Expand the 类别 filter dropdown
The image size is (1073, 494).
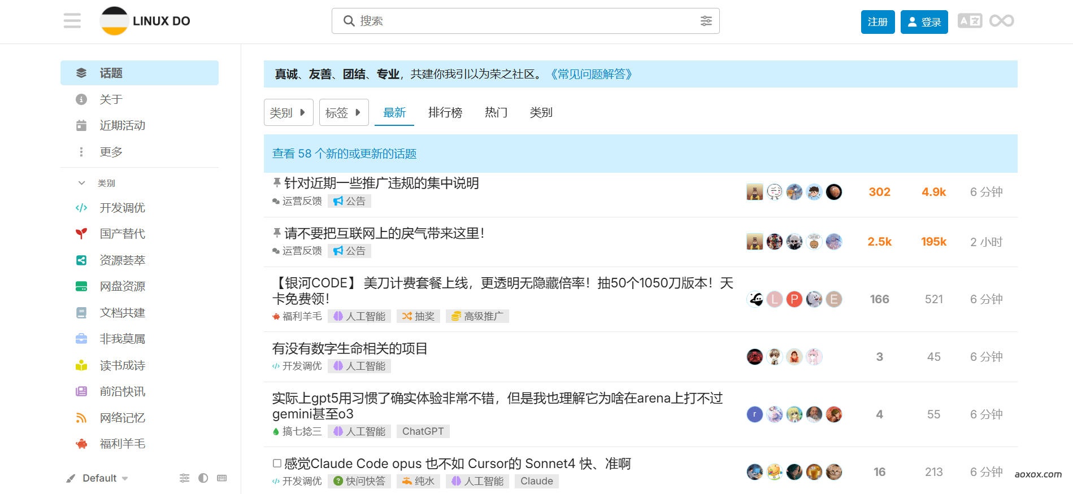(x=288, y=112)
